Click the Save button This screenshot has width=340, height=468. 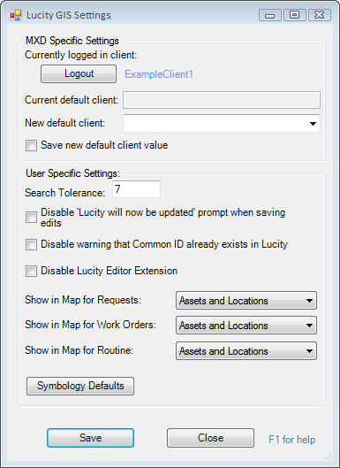click(x=91, y=438)
